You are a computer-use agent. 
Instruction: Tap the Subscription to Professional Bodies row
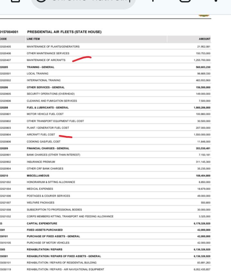(54, 209)
